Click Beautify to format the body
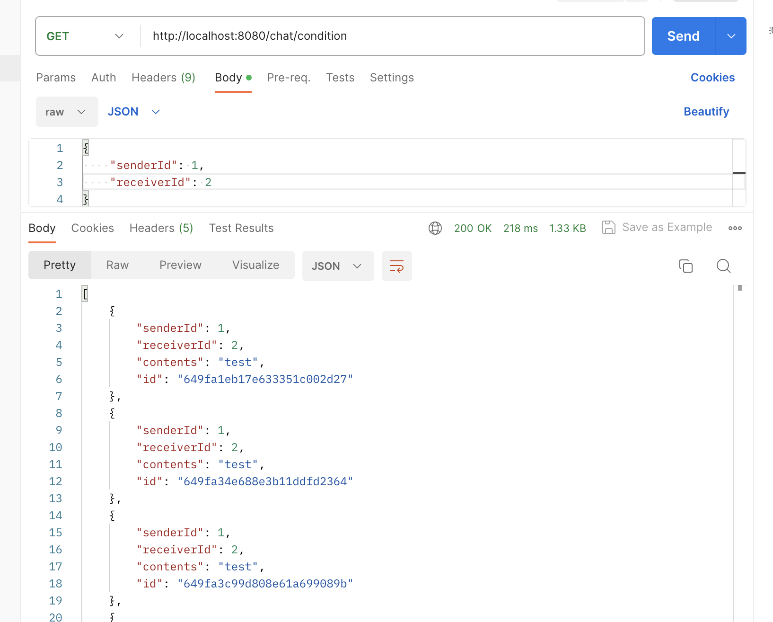The height and width of the screenshot is (622, 773). (706, 112)
